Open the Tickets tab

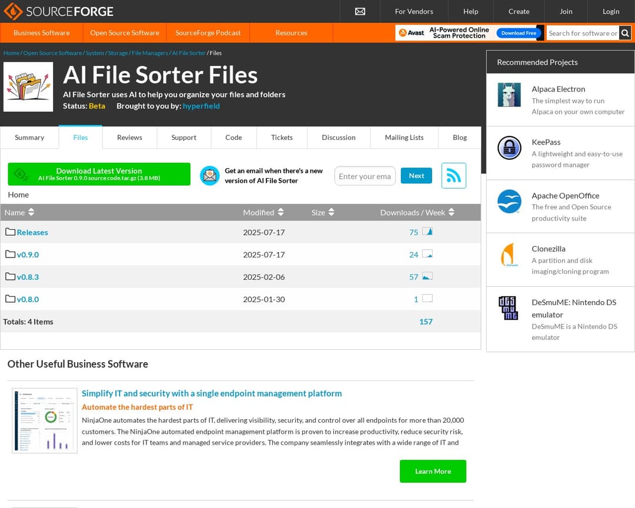point(282,138)
